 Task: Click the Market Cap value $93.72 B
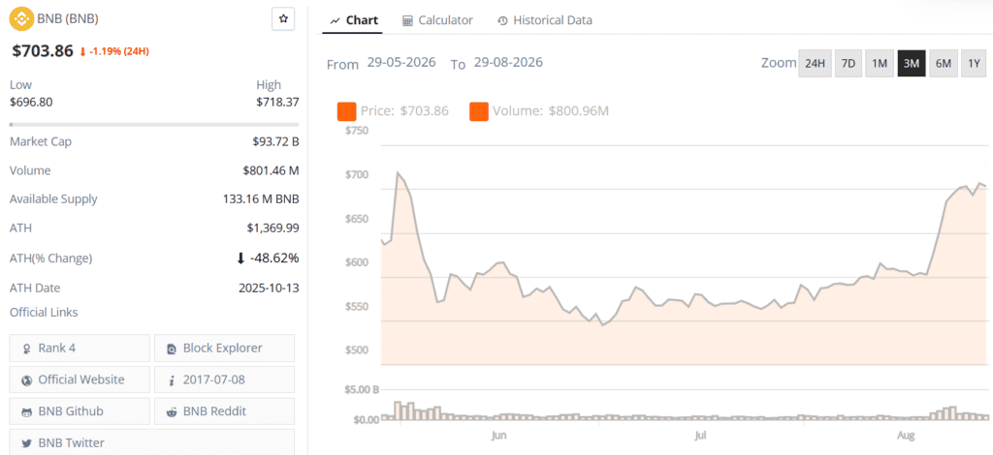(x=275, y=141)
